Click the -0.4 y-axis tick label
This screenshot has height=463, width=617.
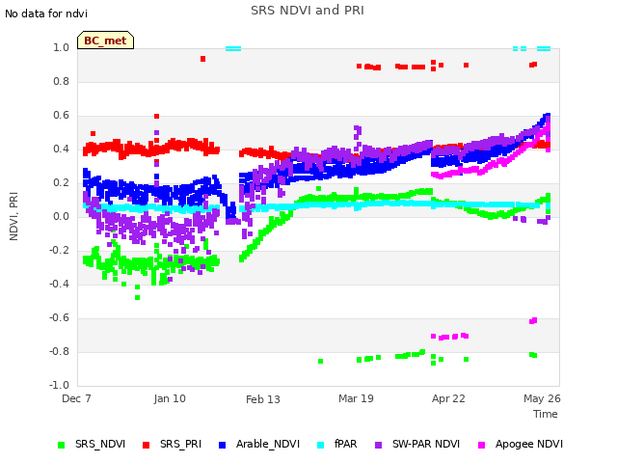coord(59,284)
